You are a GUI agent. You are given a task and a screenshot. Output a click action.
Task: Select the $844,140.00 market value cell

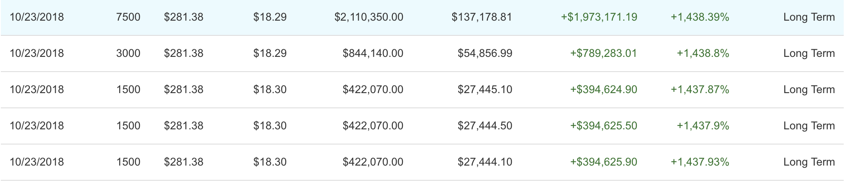point(373,54)
